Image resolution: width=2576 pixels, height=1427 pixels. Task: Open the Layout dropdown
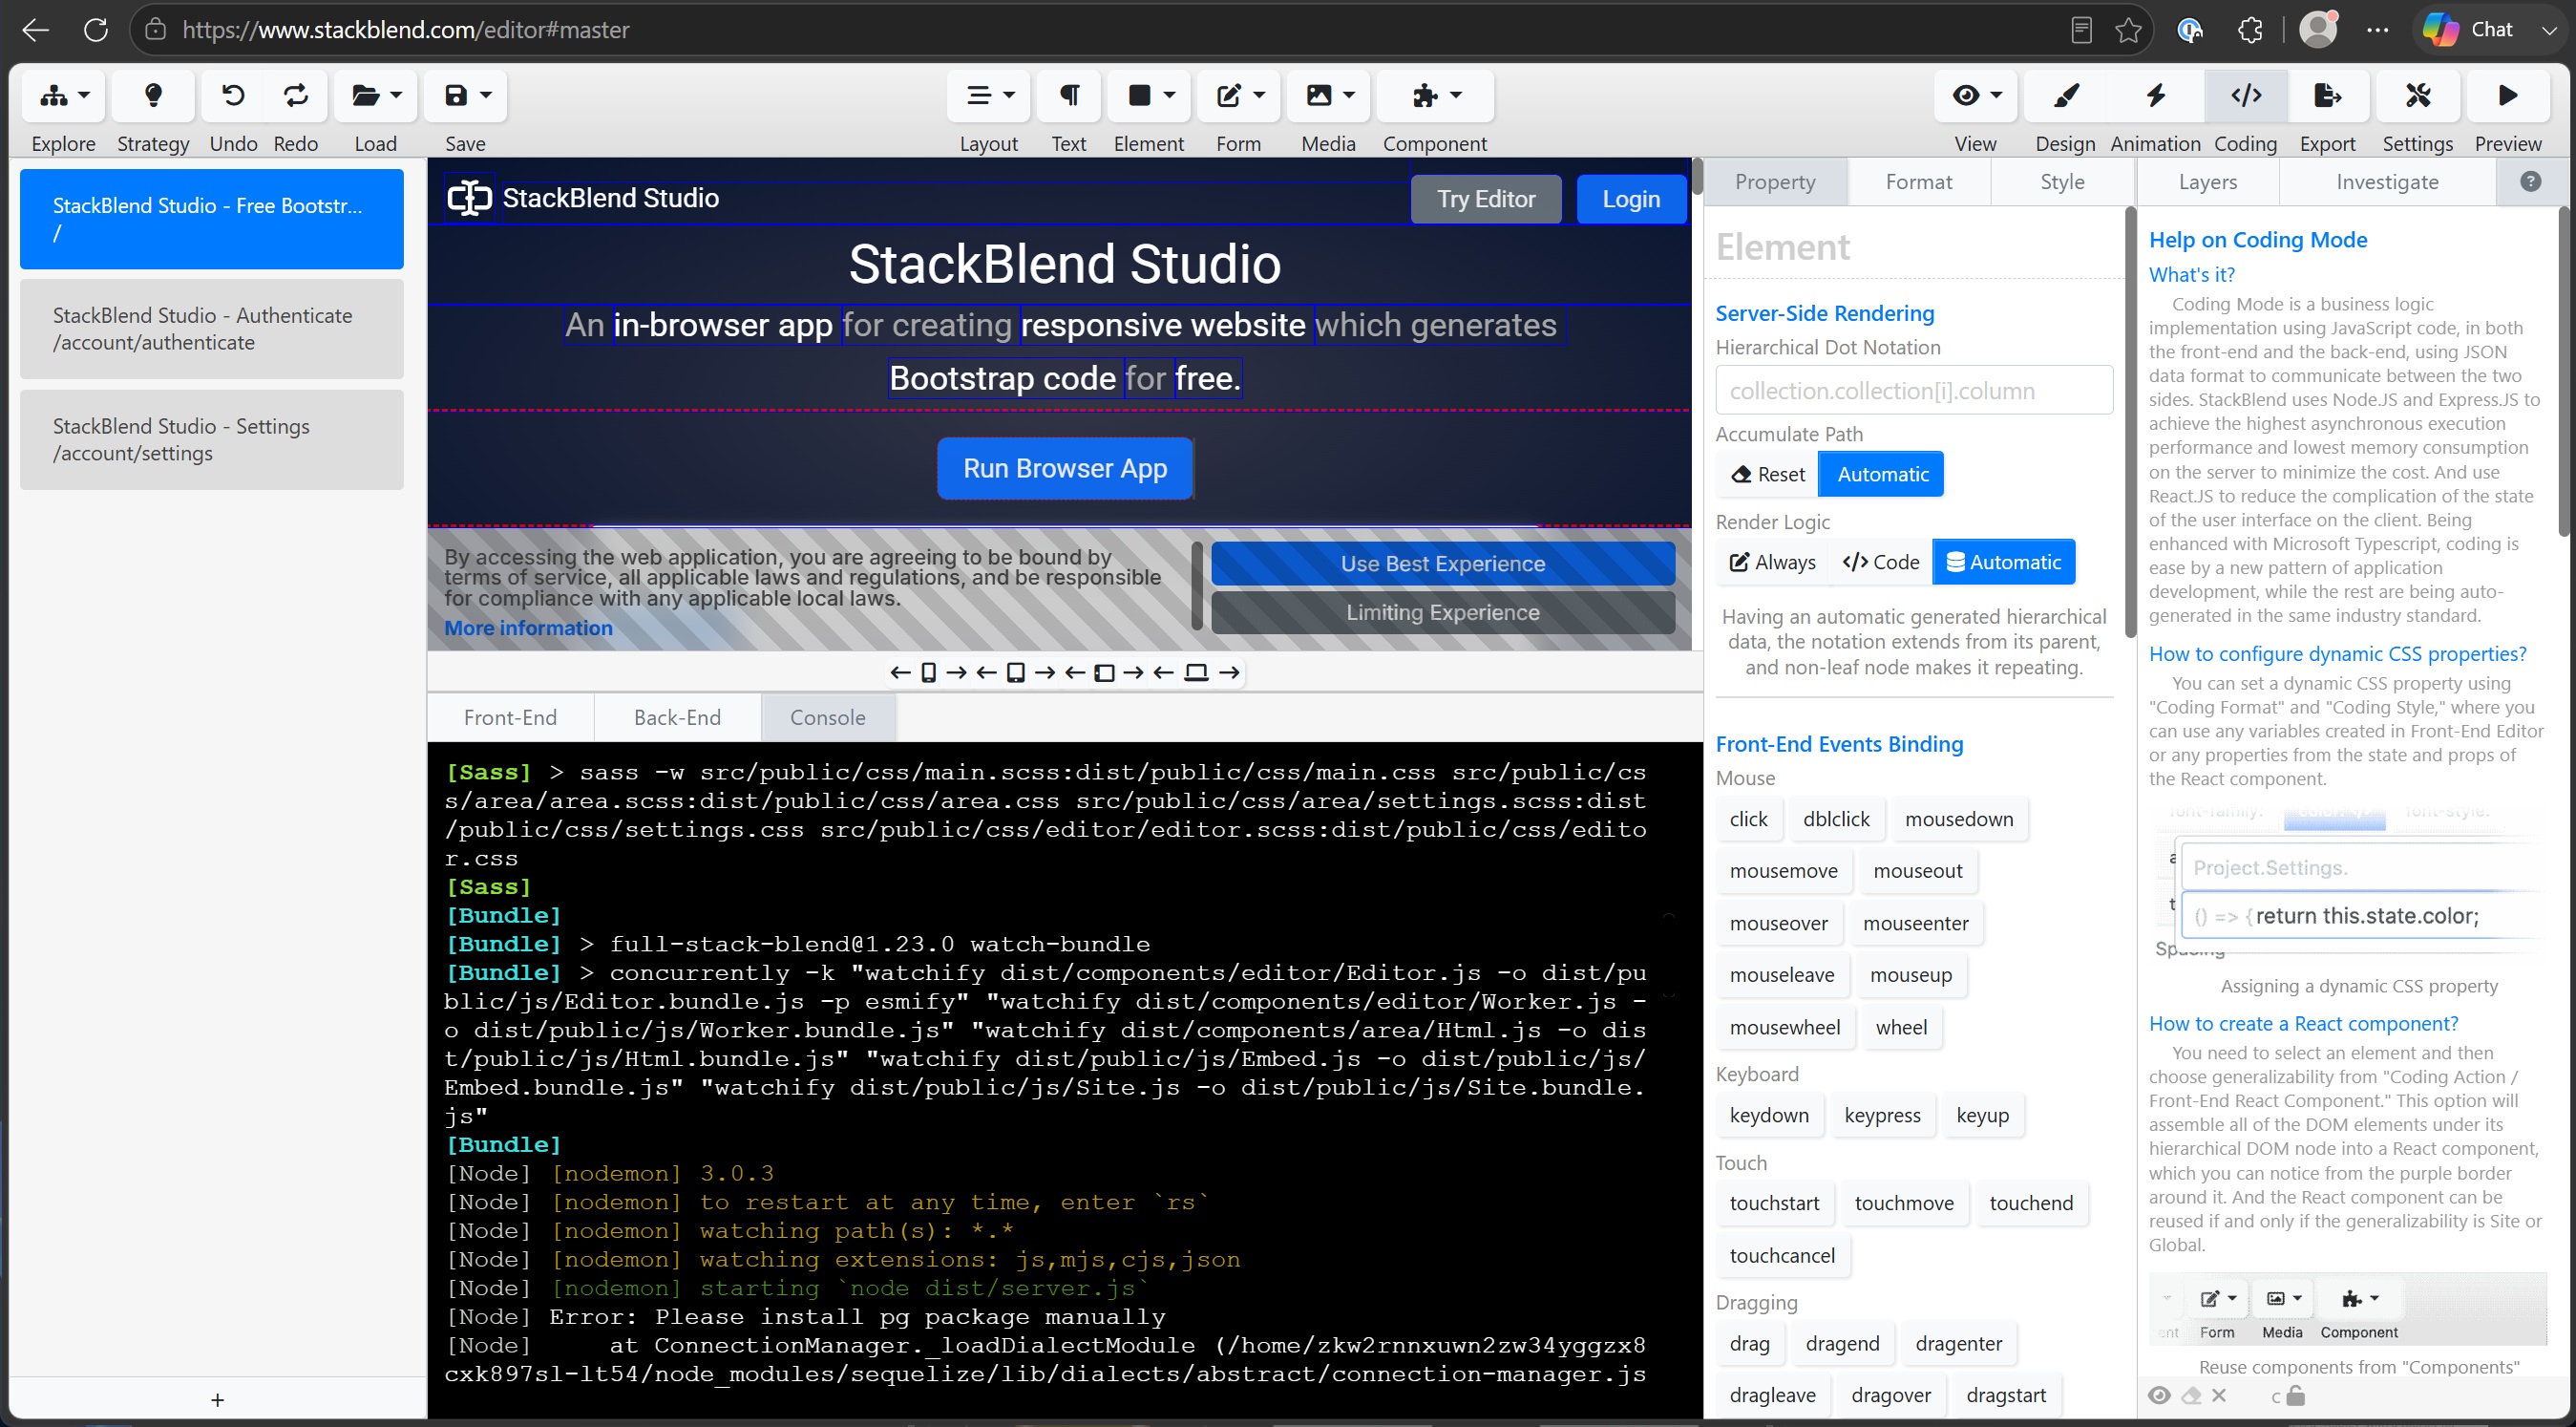point(989,96)
